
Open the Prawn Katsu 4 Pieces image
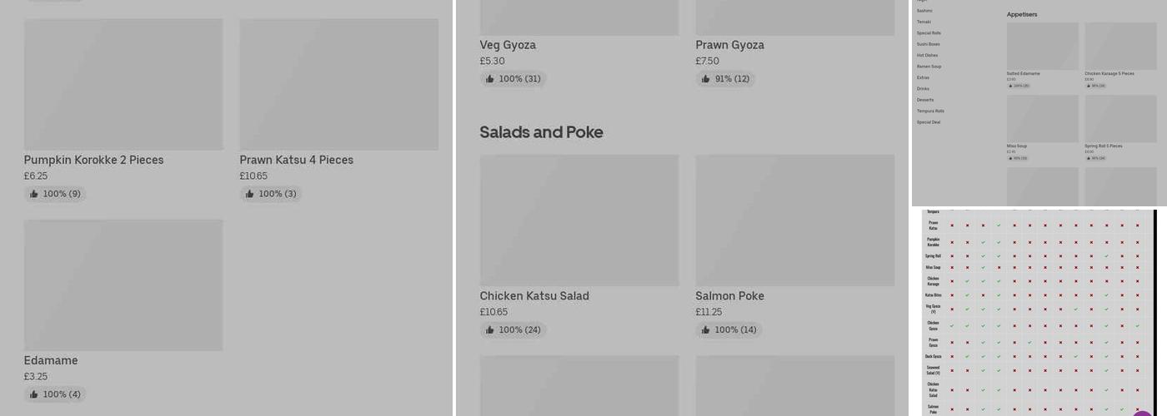(x=338, y=85)
